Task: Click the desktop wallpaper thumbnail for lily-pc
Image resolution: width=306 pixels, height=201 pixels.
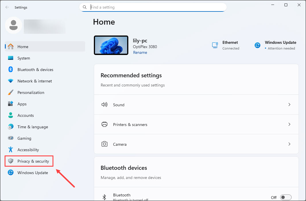Action: click(111, 45)
